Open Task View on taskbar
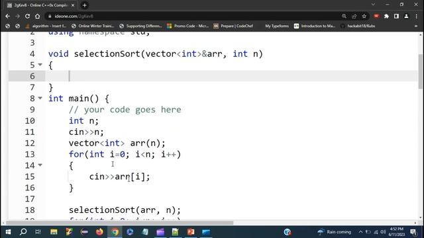424x238 pixels. [x=38, y=232]
